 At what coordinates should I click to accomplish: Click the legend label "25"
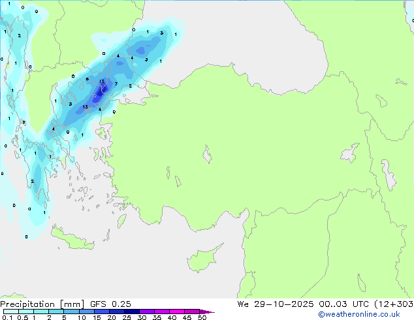tap(127, 317)
